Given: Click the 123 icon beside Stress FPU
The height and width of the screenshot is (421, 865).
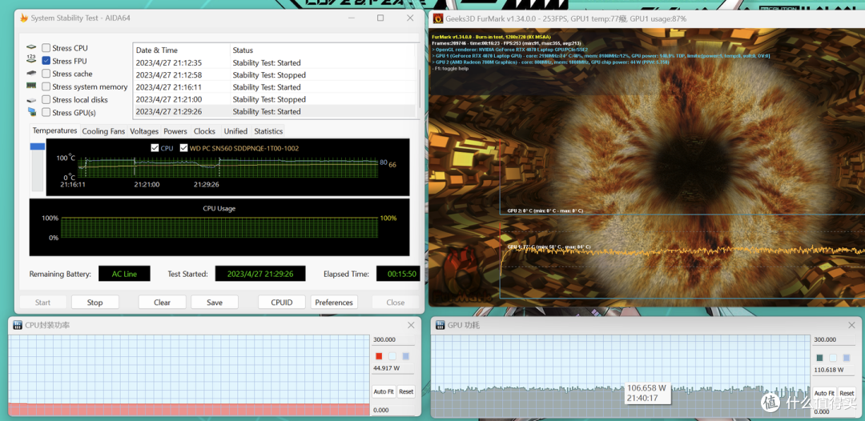Looking at the screenshot, I should pos(31,60).
